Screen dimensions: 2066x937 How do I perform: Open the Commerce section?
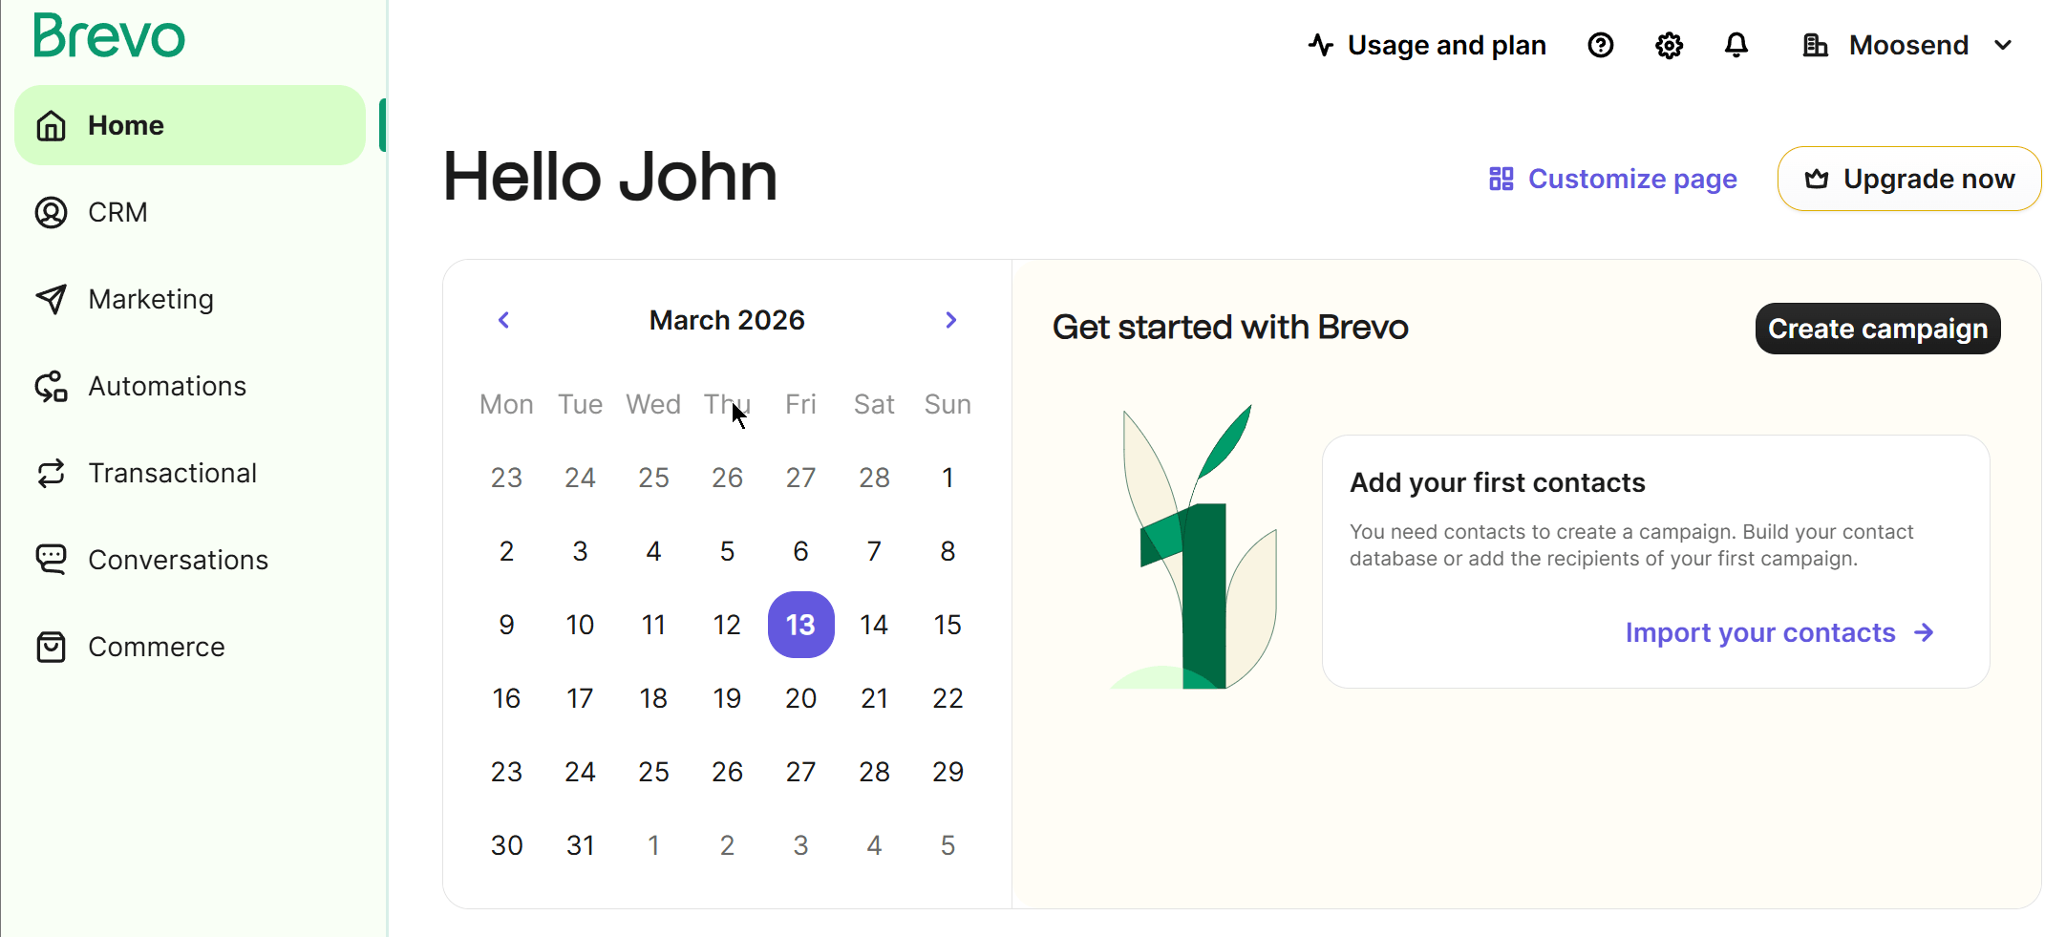coord(156,647)
